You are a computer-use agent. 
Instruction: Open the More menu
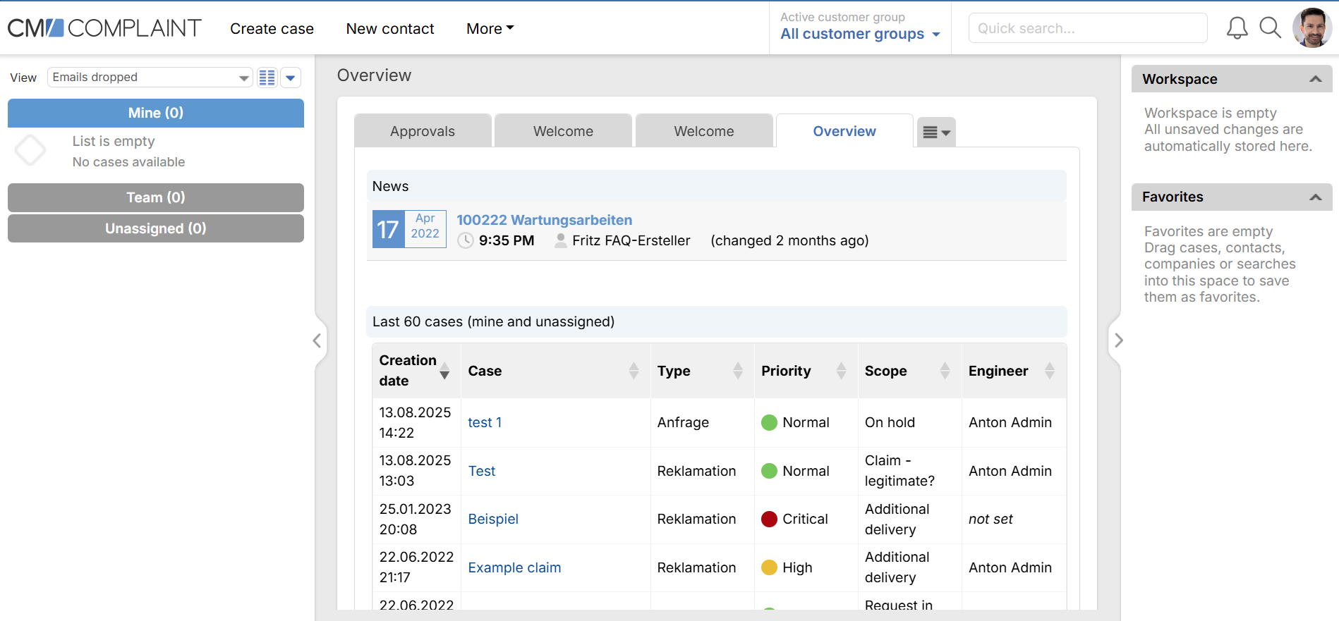coord(490,29)
